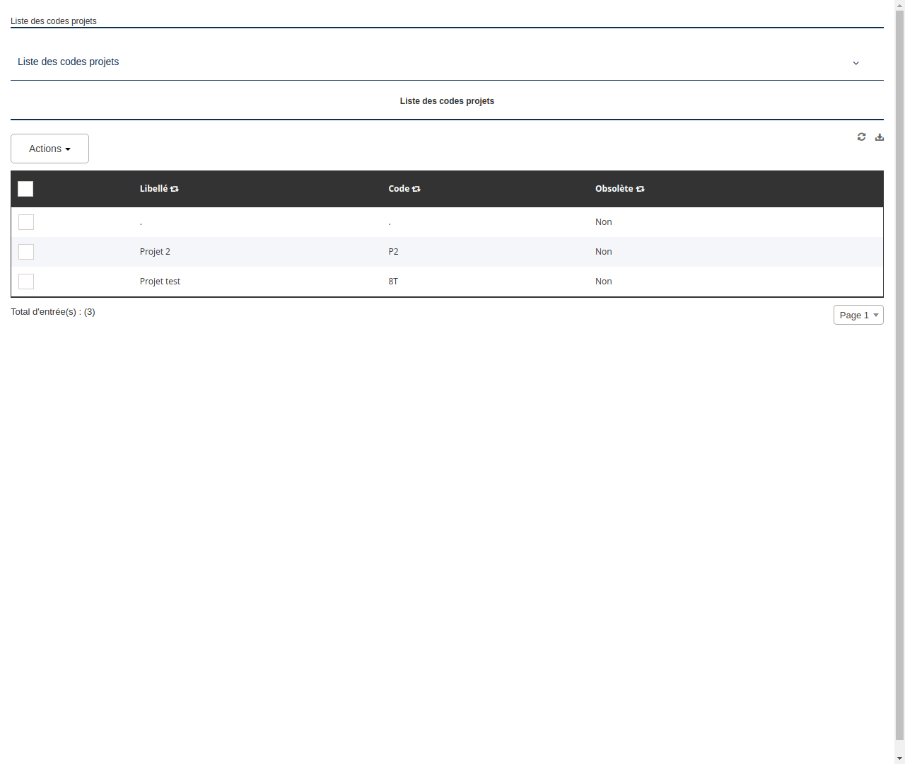Open the Projet 2 entry
Image resolution: width=905 pixels, height=764 pixels.
coord(155,251)
